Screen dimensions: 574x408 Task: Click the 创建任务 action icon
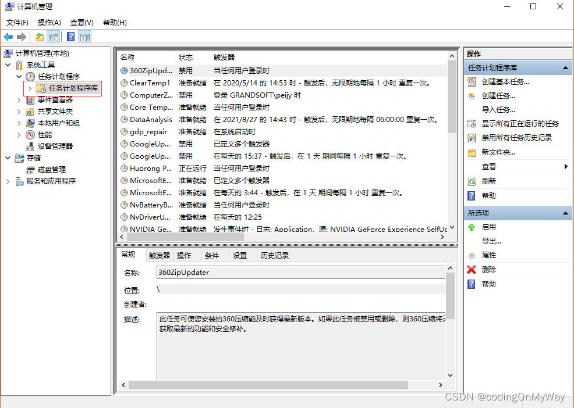(x=472, y=96)
